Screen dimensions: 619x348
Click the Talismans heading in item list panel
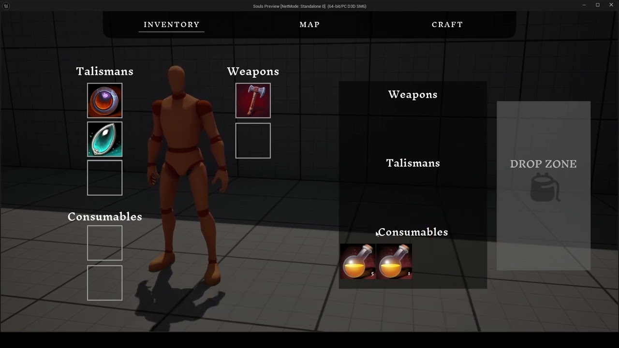click(413, 163)
